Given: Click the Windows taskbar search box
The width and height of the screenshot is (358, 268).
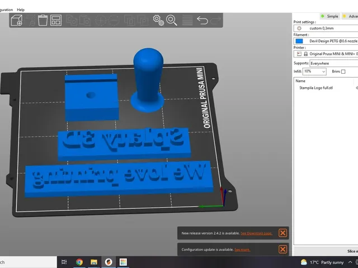Looking at the screenshot, I should tap(29, 262).
